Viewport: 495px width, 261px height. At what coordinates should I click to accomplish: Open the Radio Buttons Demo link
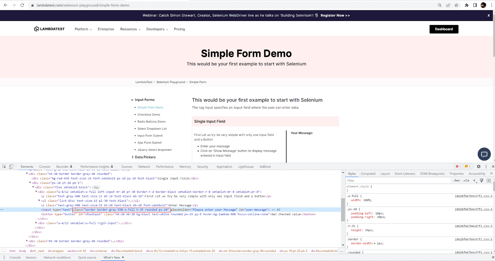coord(152,122)
